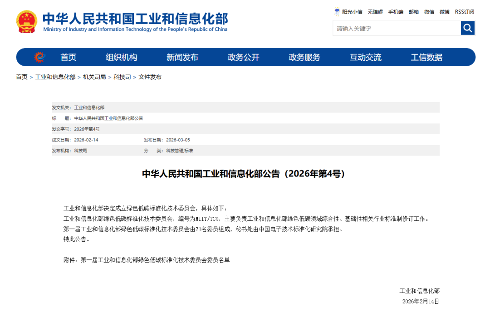
Task: Open the 无障碍 accessibility link
Action: 375,12
